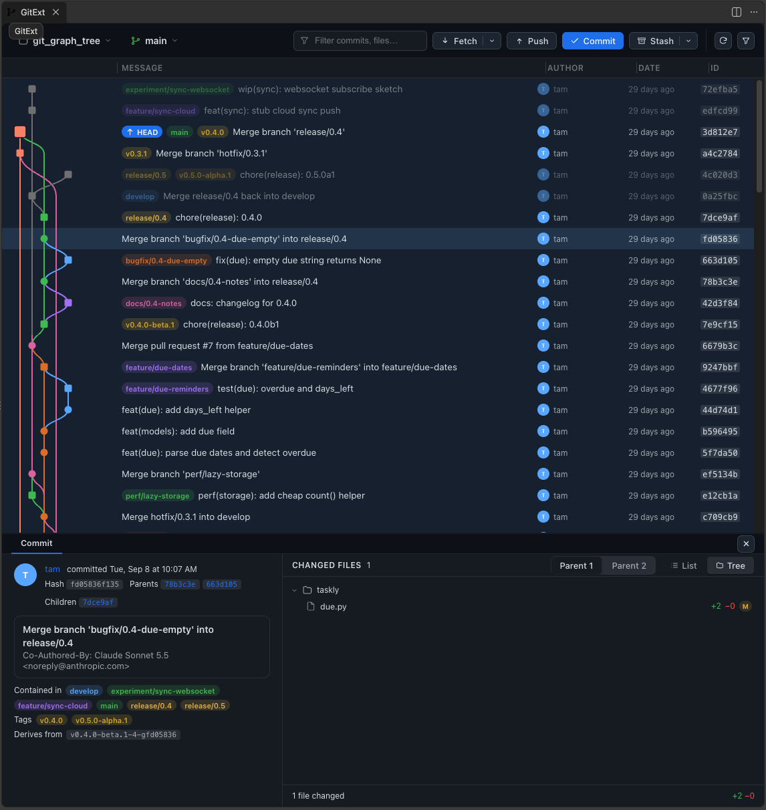Screen dimensions: 766x810
Task: Copy the hash fd05836f135 chip
Action: (95, 584)
